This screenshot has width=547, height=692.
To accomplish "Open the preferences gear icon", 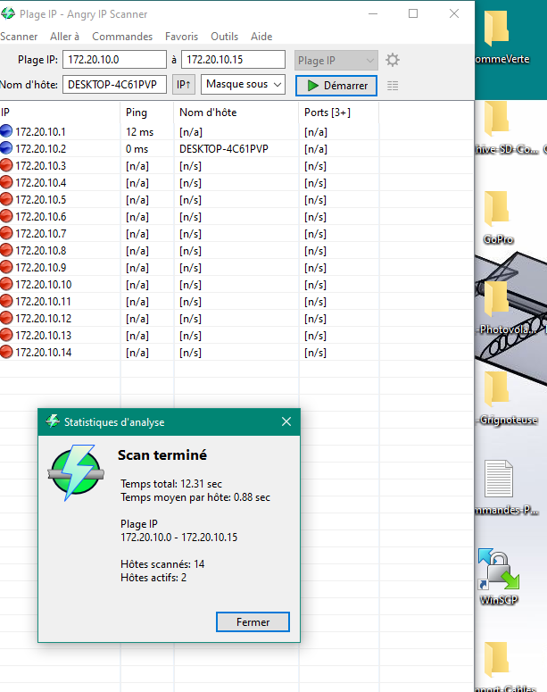I will click(x=392, y=60).
